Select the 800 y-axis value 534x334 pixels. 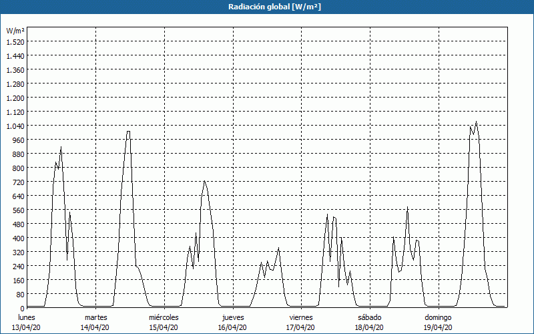coord(19,168)
